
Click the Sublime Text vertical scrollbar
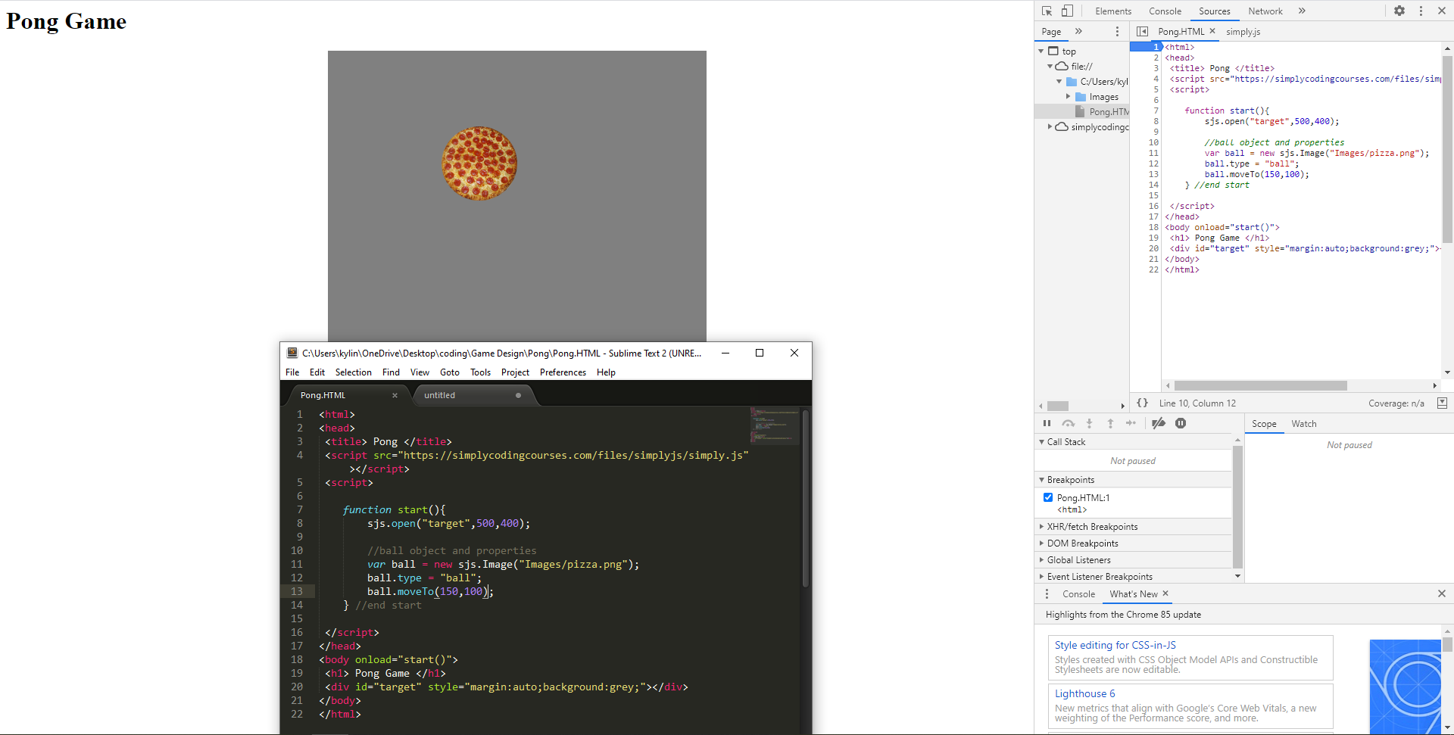point(806,498)
